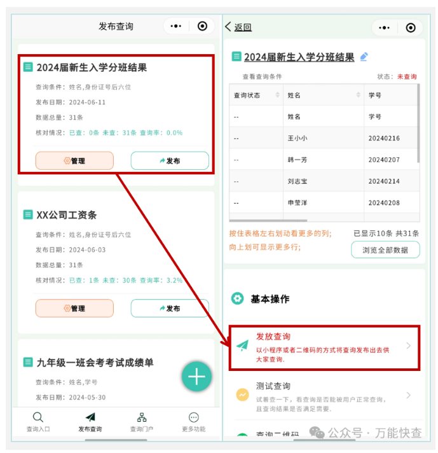
Task: Click the table's vertical scrollbar
Action: [x=418, y=123]
